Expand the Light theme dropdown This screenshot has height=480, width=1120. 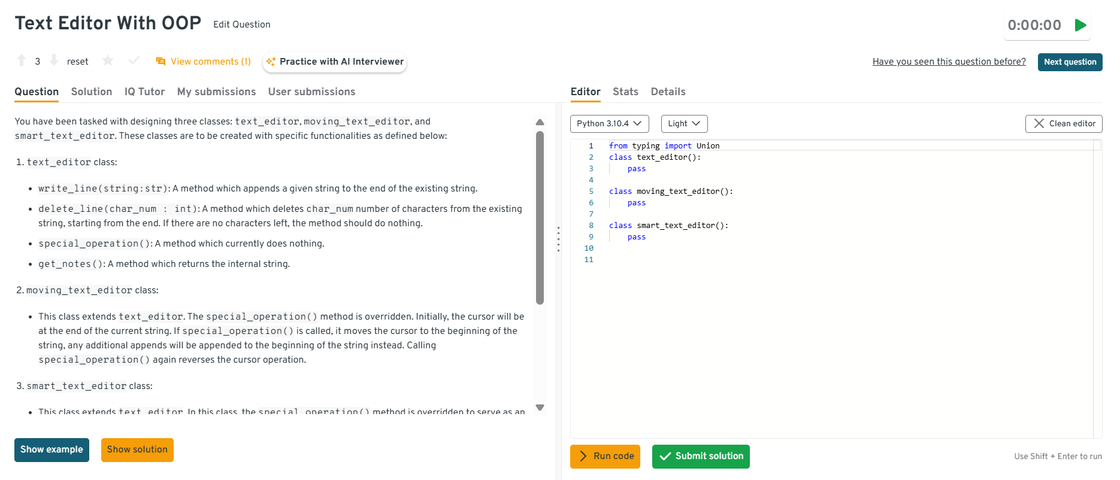click(684, 123)
